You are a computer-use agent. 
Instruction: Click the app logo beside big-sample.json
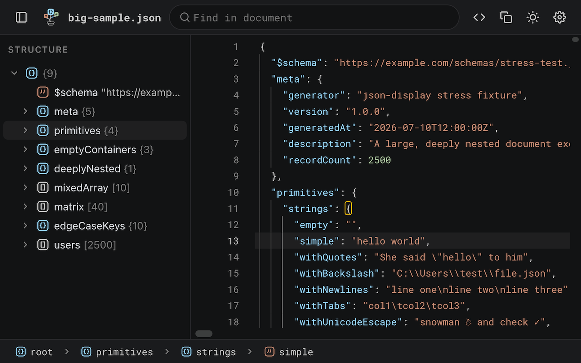pos(51,17)
